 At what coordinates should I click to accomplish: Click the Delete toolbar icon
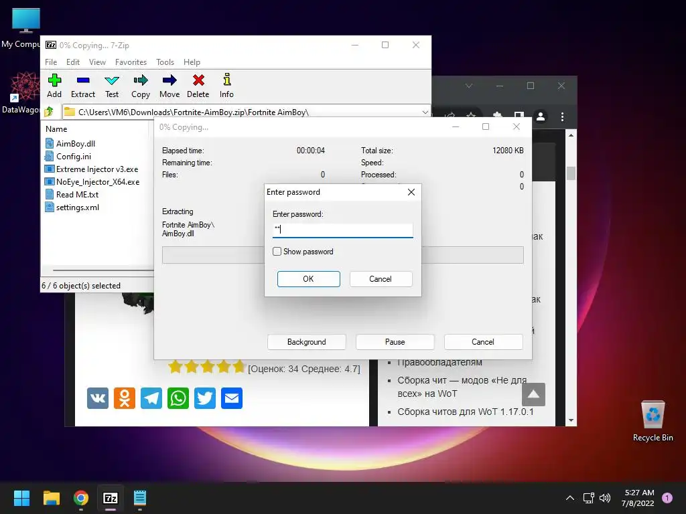198,86
